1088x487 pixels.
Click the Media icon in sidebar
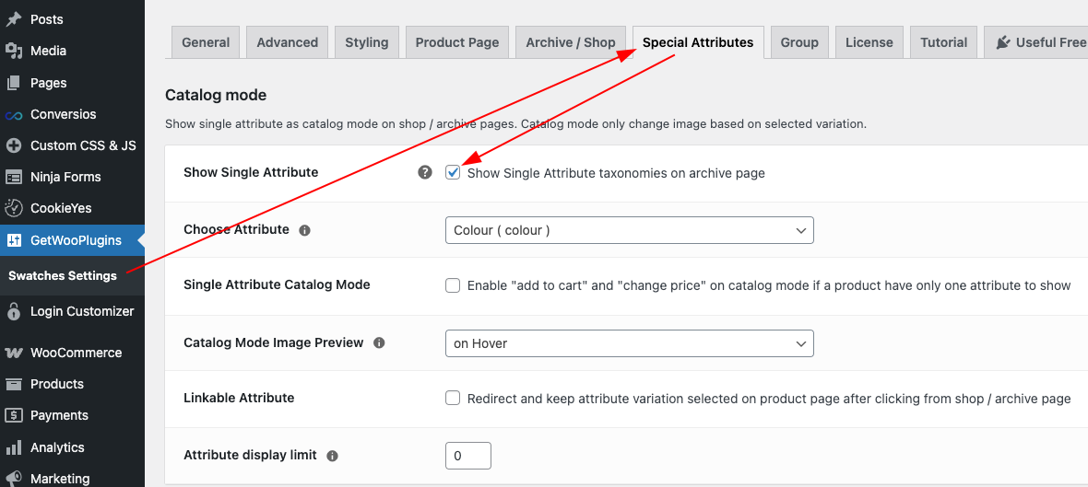(x=13, y=51)
